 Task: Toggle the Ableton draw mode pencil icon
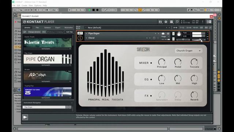[189, 10]
